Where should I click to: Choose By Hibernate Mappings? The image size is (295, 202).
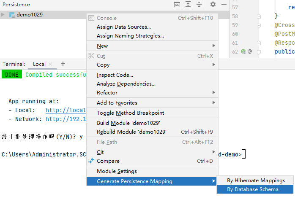point(255,180)
